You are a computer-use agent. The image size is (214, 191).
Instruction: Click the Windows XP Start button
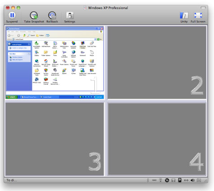[x=12, y=97]
